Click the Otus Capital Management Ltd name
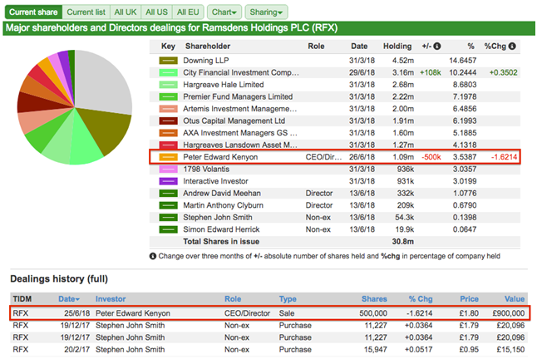537x359 pixels. click(x=234, y=120)
